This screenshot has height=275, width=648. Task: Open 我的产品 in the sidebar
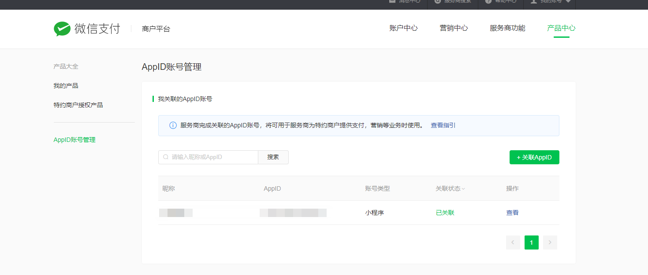pyautogui.click(x=66, y=86)
